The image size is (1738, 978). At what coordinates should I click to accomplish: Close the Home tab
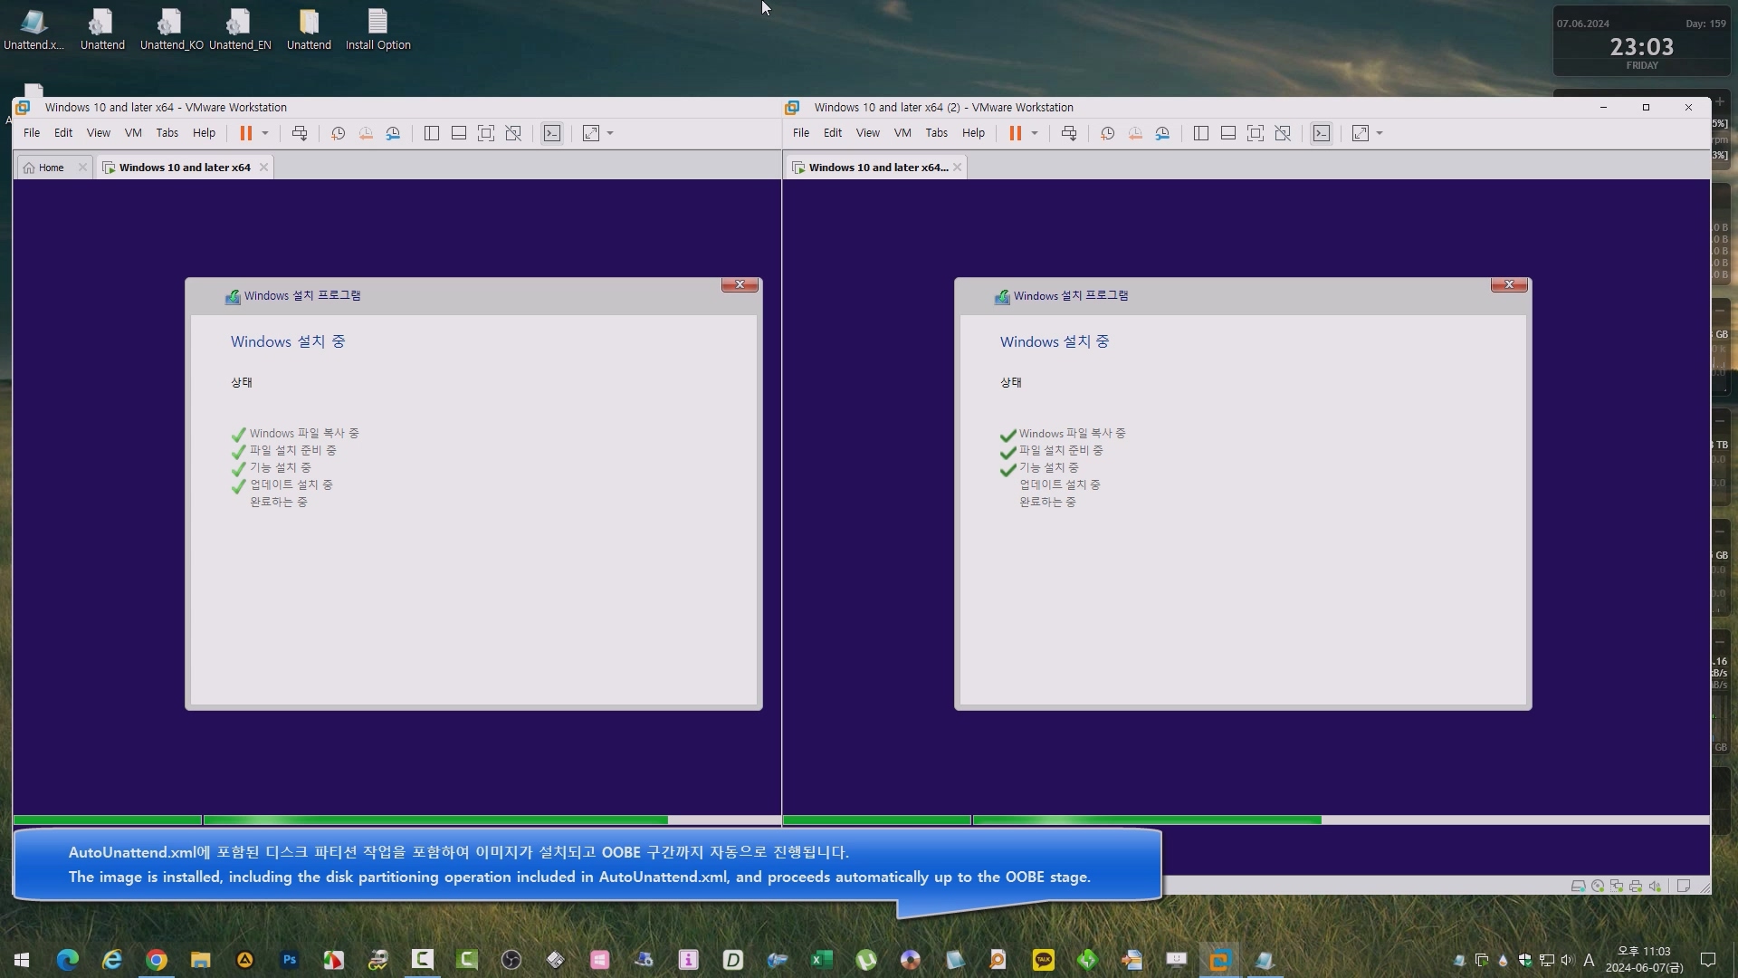coord(82,168)
